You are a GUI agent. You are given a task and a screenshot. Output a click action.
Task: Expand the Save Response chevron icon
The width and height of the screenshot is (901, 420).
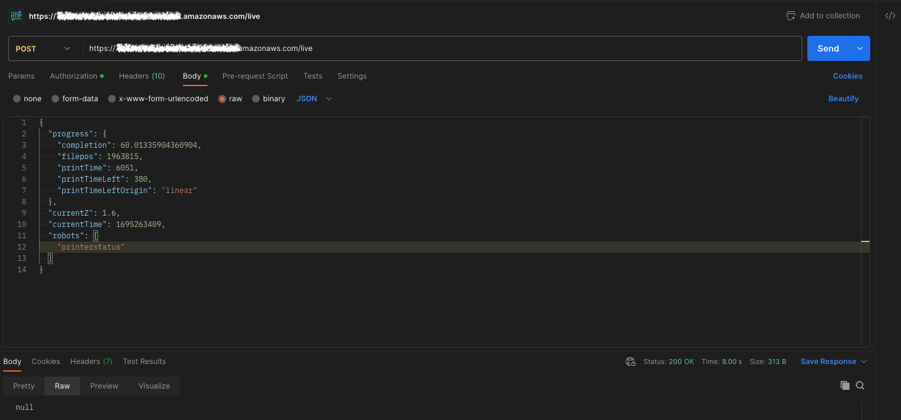(x=863, y=362)
